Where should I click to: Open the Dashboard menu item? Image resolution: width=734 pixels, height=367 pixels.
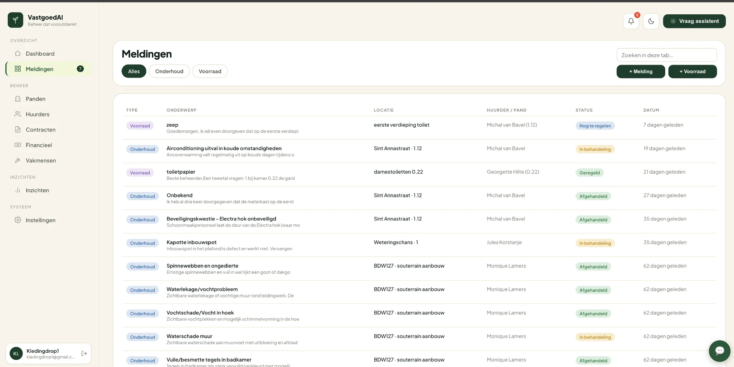48,53
